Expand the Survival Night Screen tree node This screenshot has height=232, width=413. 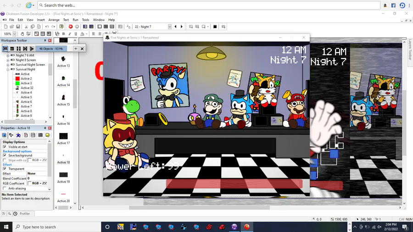coord(8,65)
